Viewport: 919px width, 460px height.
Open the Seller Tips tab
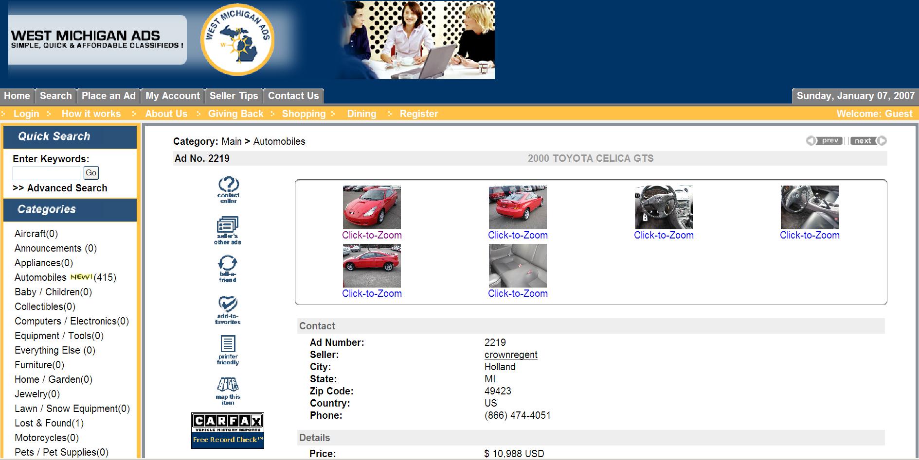(234, 96)
